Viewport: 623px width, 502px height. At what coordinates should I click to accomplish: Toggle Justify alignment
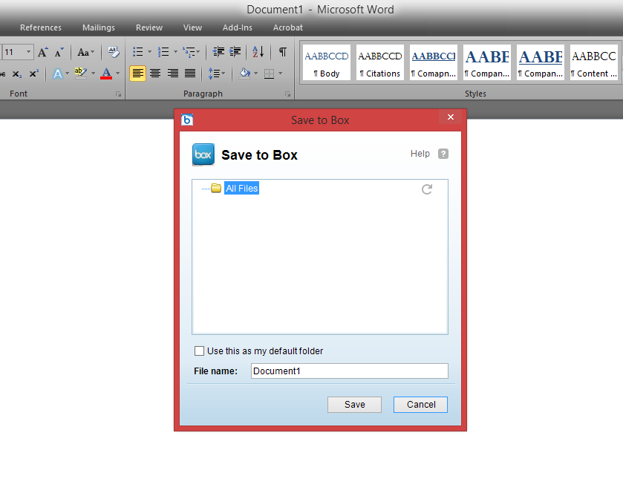pyautogui.click(x=190, y=74)
